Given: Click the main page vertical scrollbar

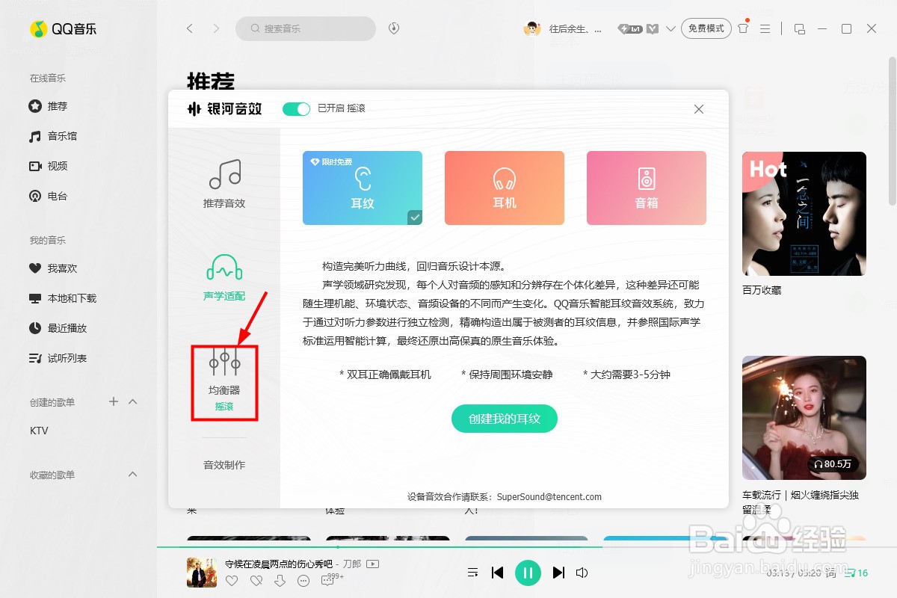Looking at the screenshot, I should (x=893, y=131).
